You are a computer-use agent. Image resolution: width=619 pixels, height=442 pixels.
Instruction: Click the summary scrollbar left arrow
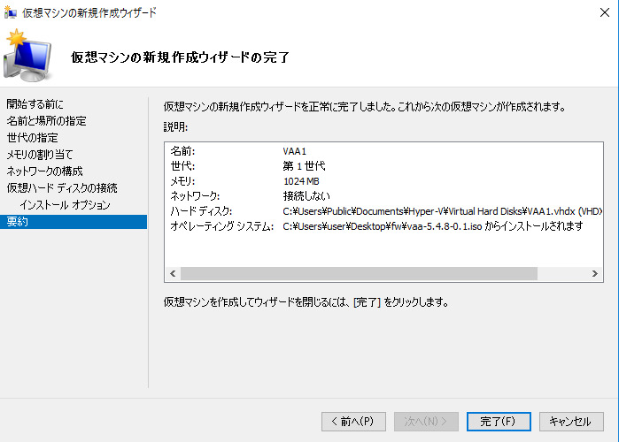point(173,274)
